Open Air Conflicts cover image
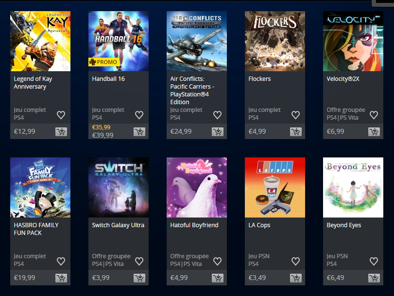Viewport: 394px width, 296px height. click(x=197, y=41)
